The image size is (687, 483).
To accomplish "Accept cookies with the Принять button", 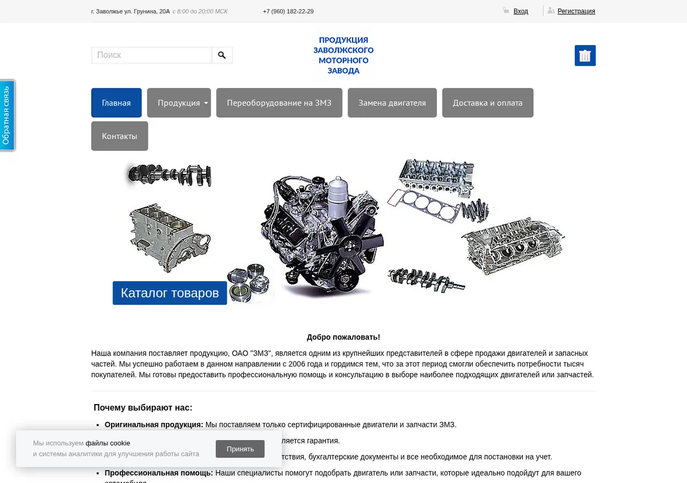I will pos(240,449).
